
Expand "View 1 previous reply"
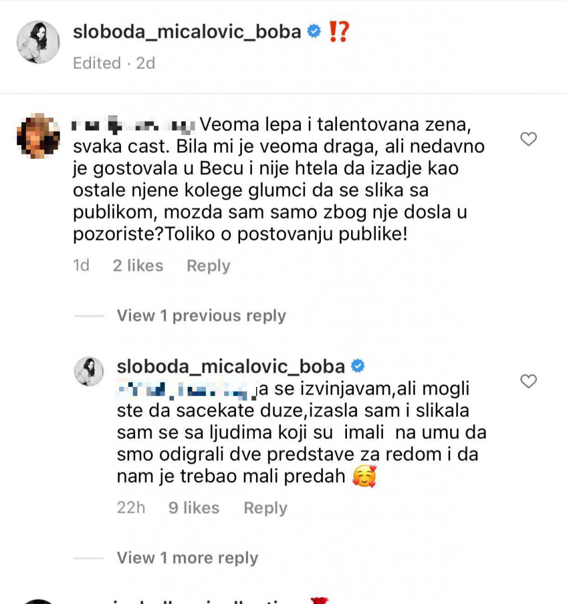(x=201, y=316)
